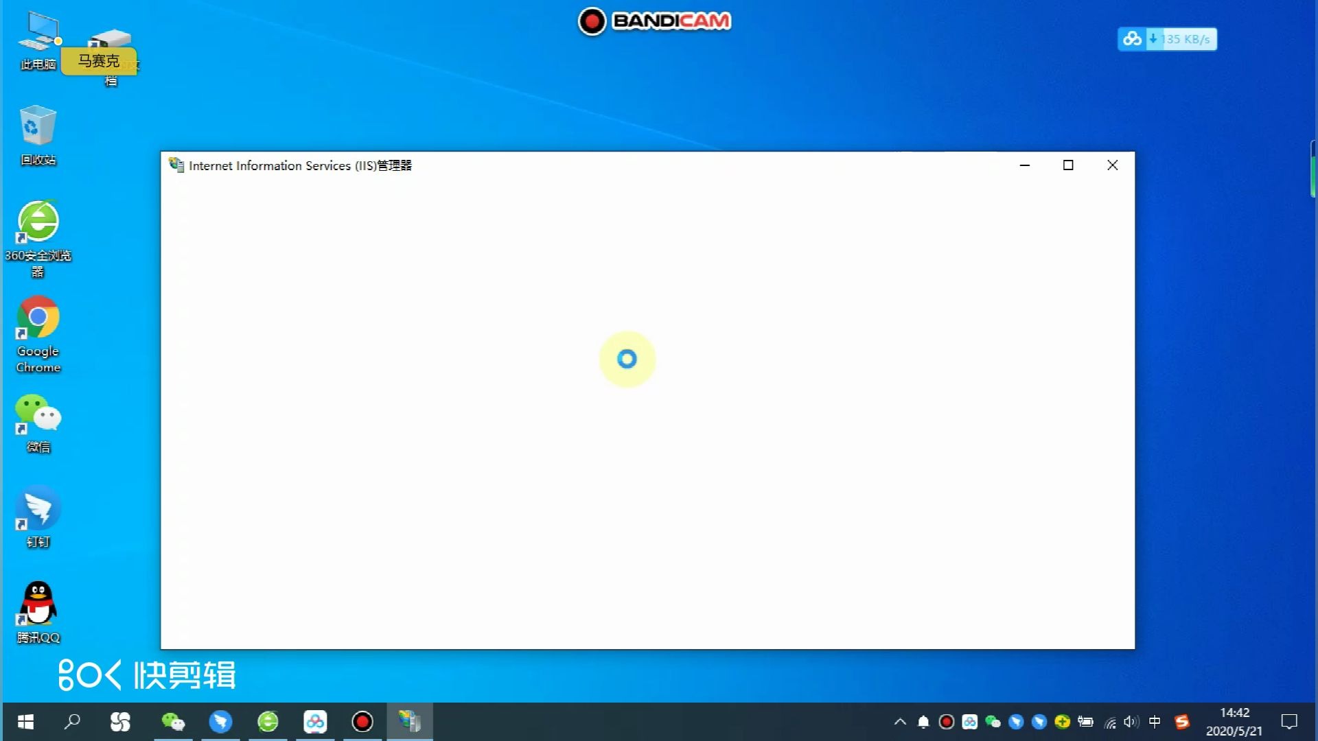Open Windows Start menu

tap(25, 721)
